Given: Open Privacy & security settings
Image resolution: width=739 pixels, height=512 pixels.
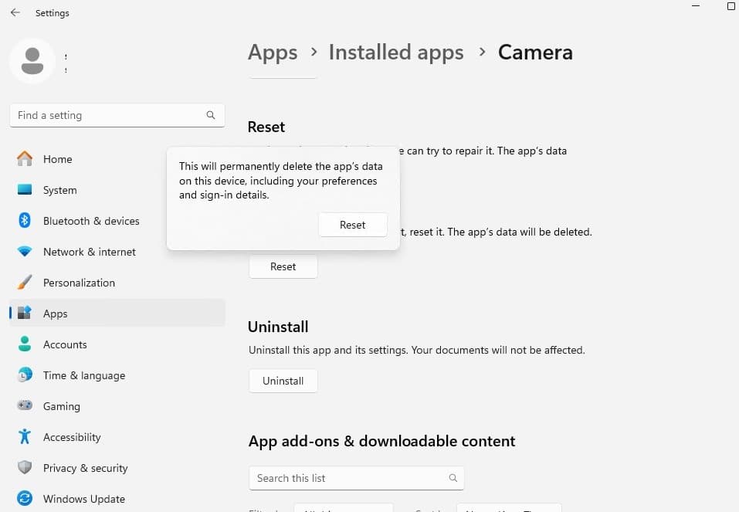Looking at the screenshot, I should pos(85,468).
